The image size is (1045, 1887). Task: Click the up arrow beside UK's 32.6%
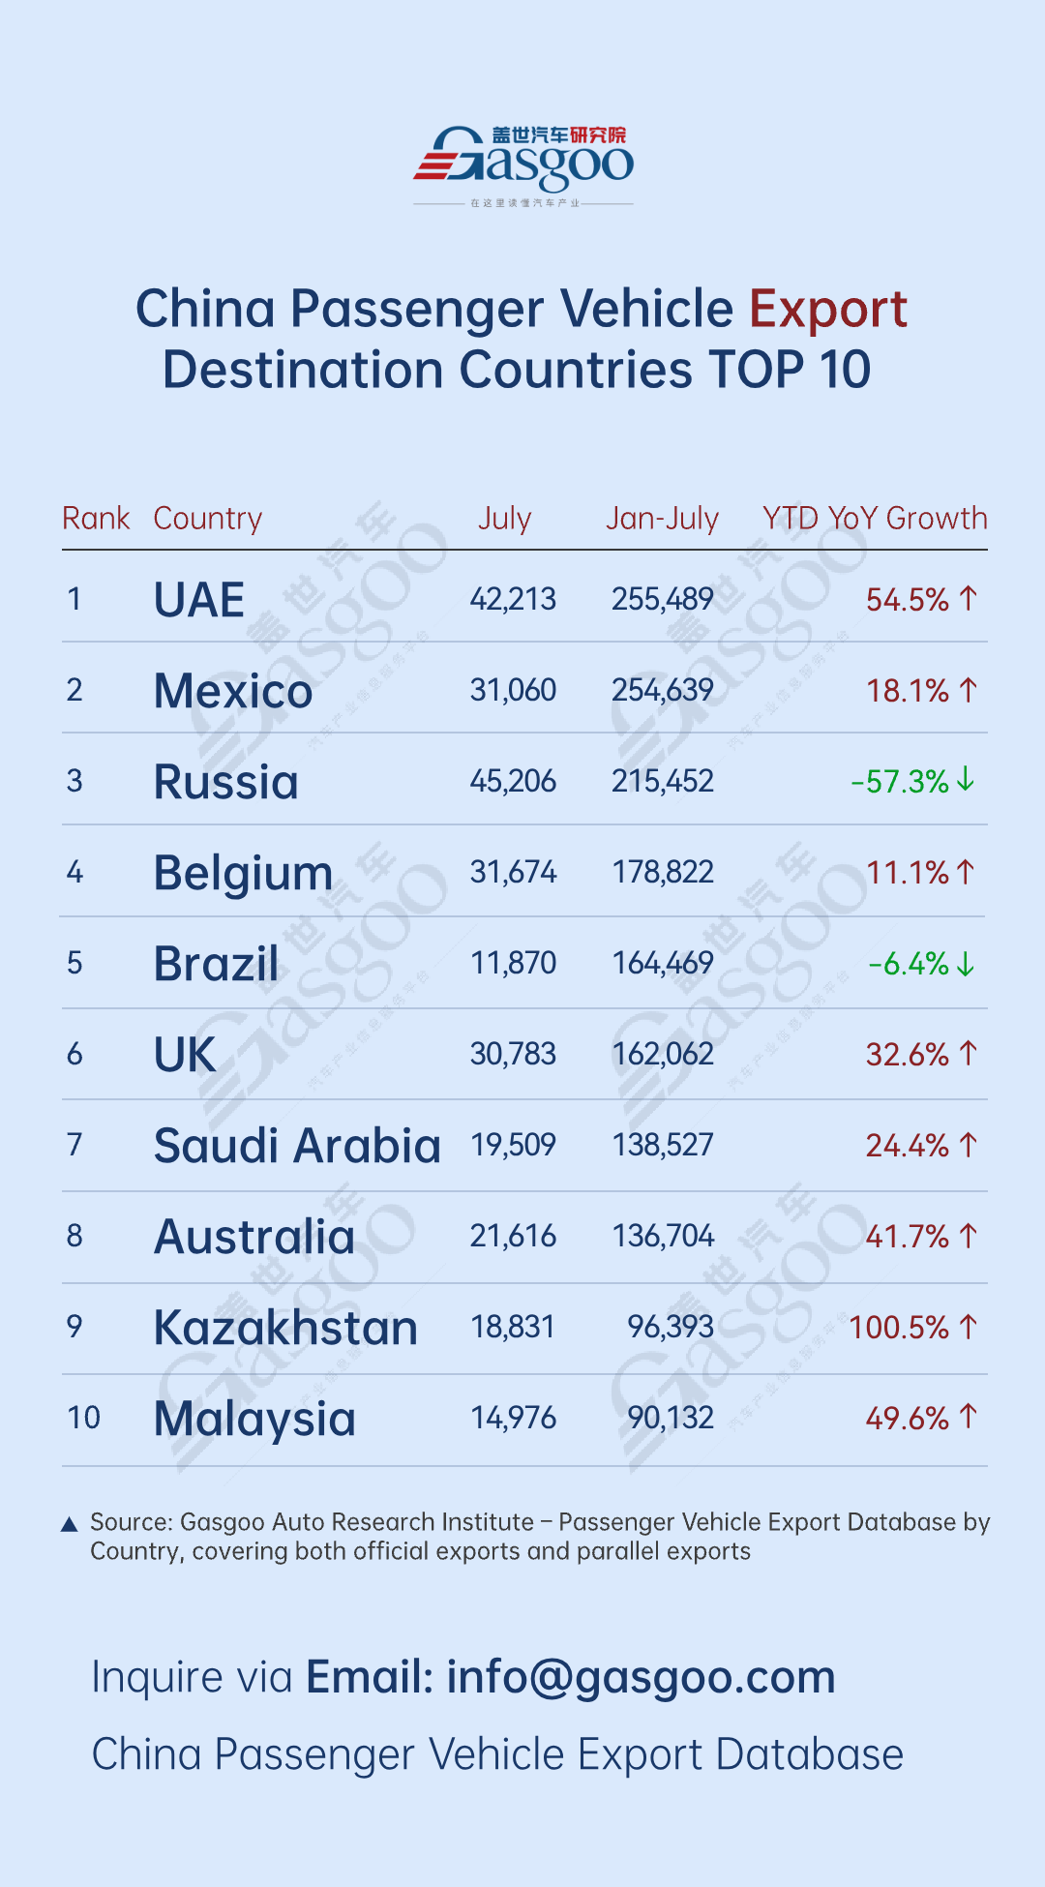click(969, 1054)
